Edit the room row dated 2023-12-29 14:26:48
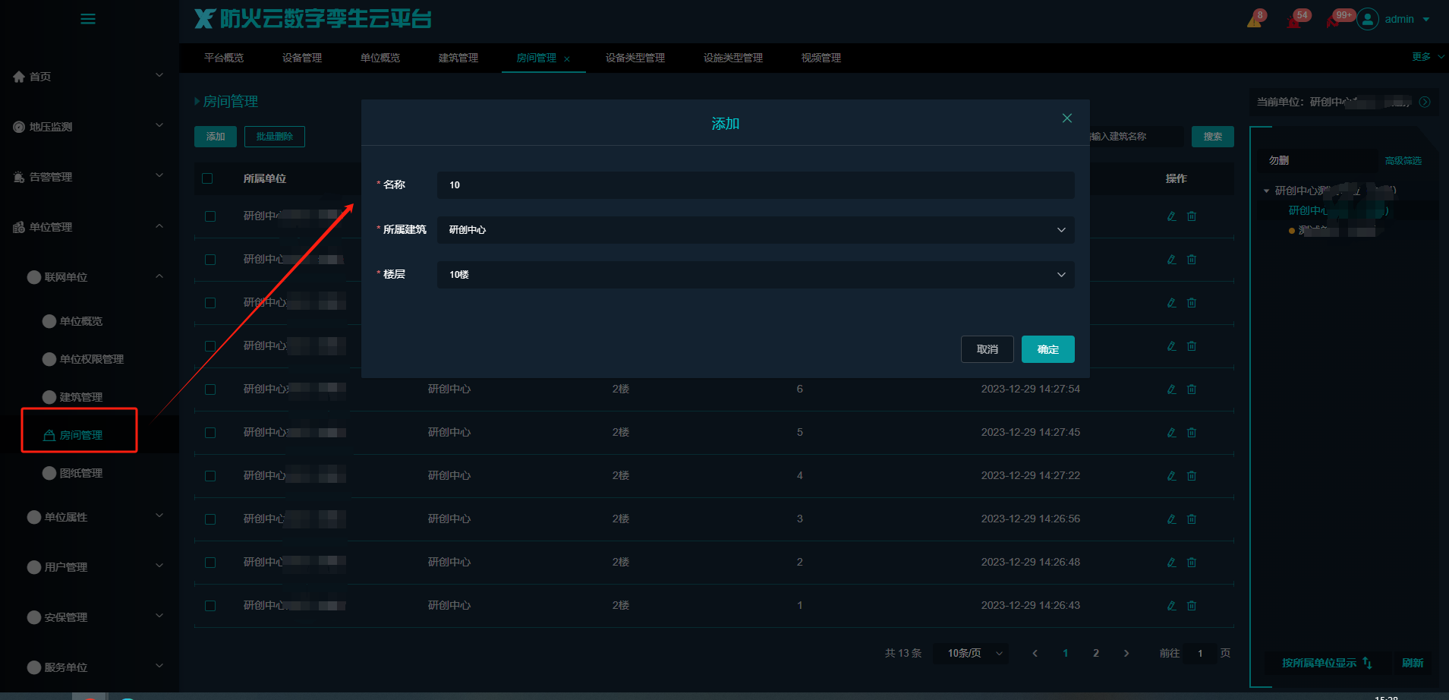This screenshot has height=700, width=1449. [x=1172, y=563]
